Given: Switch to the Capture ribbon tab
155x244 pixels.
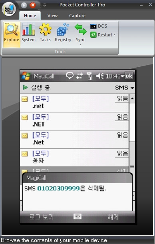Looking at the screenshot, I should click(77, 16).
